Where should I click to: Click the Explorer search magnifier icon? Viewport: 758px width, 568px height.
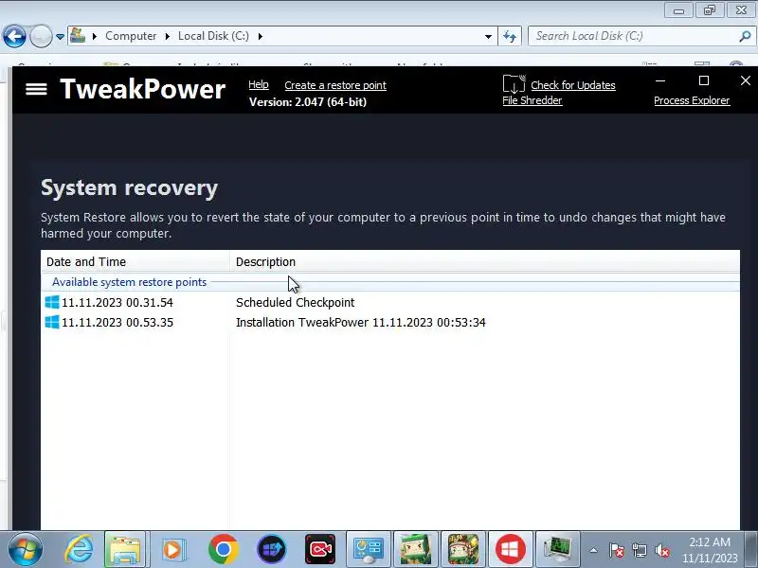[745, 36]
